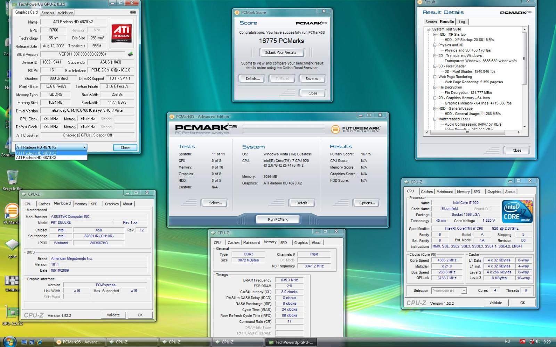Click Close in the Result Details window
Screen dimensions: 556x347
[517, 150]
